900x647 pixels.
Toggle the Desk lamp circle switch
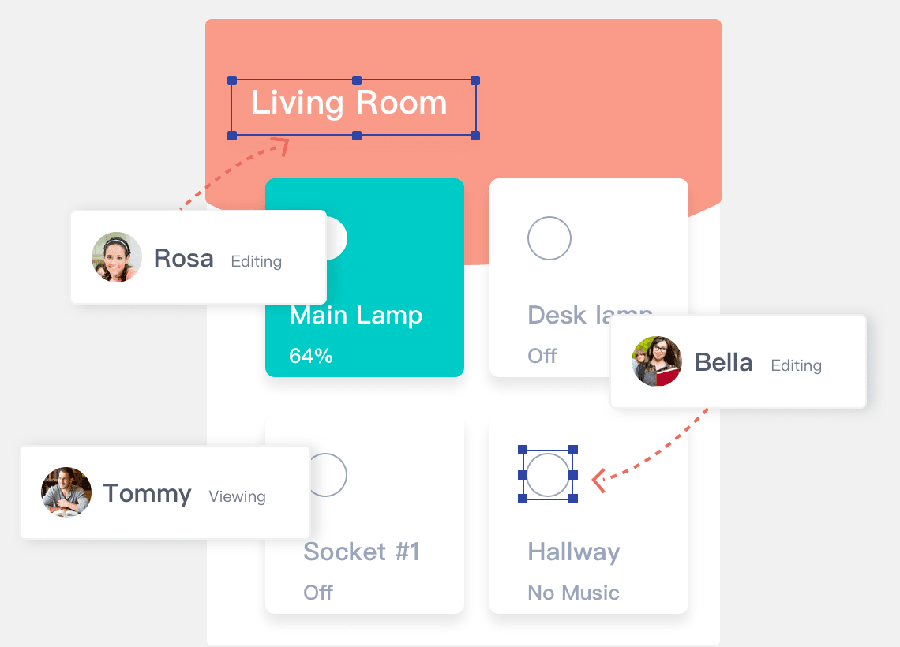coord(549,238)
